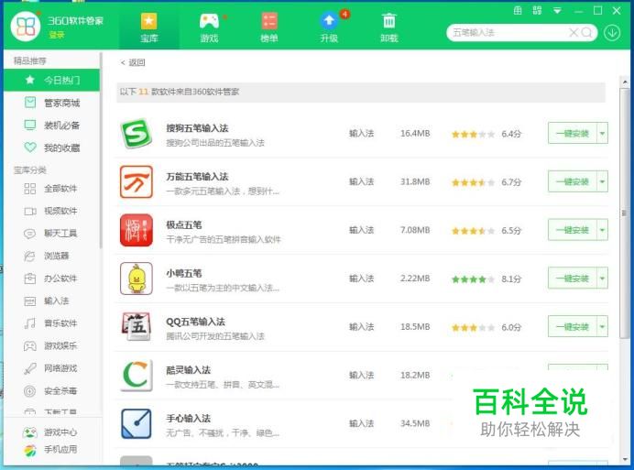This screenshot has width=634, height=470.
Task: Click the grid apps icon in title bar
Action: 537,10
